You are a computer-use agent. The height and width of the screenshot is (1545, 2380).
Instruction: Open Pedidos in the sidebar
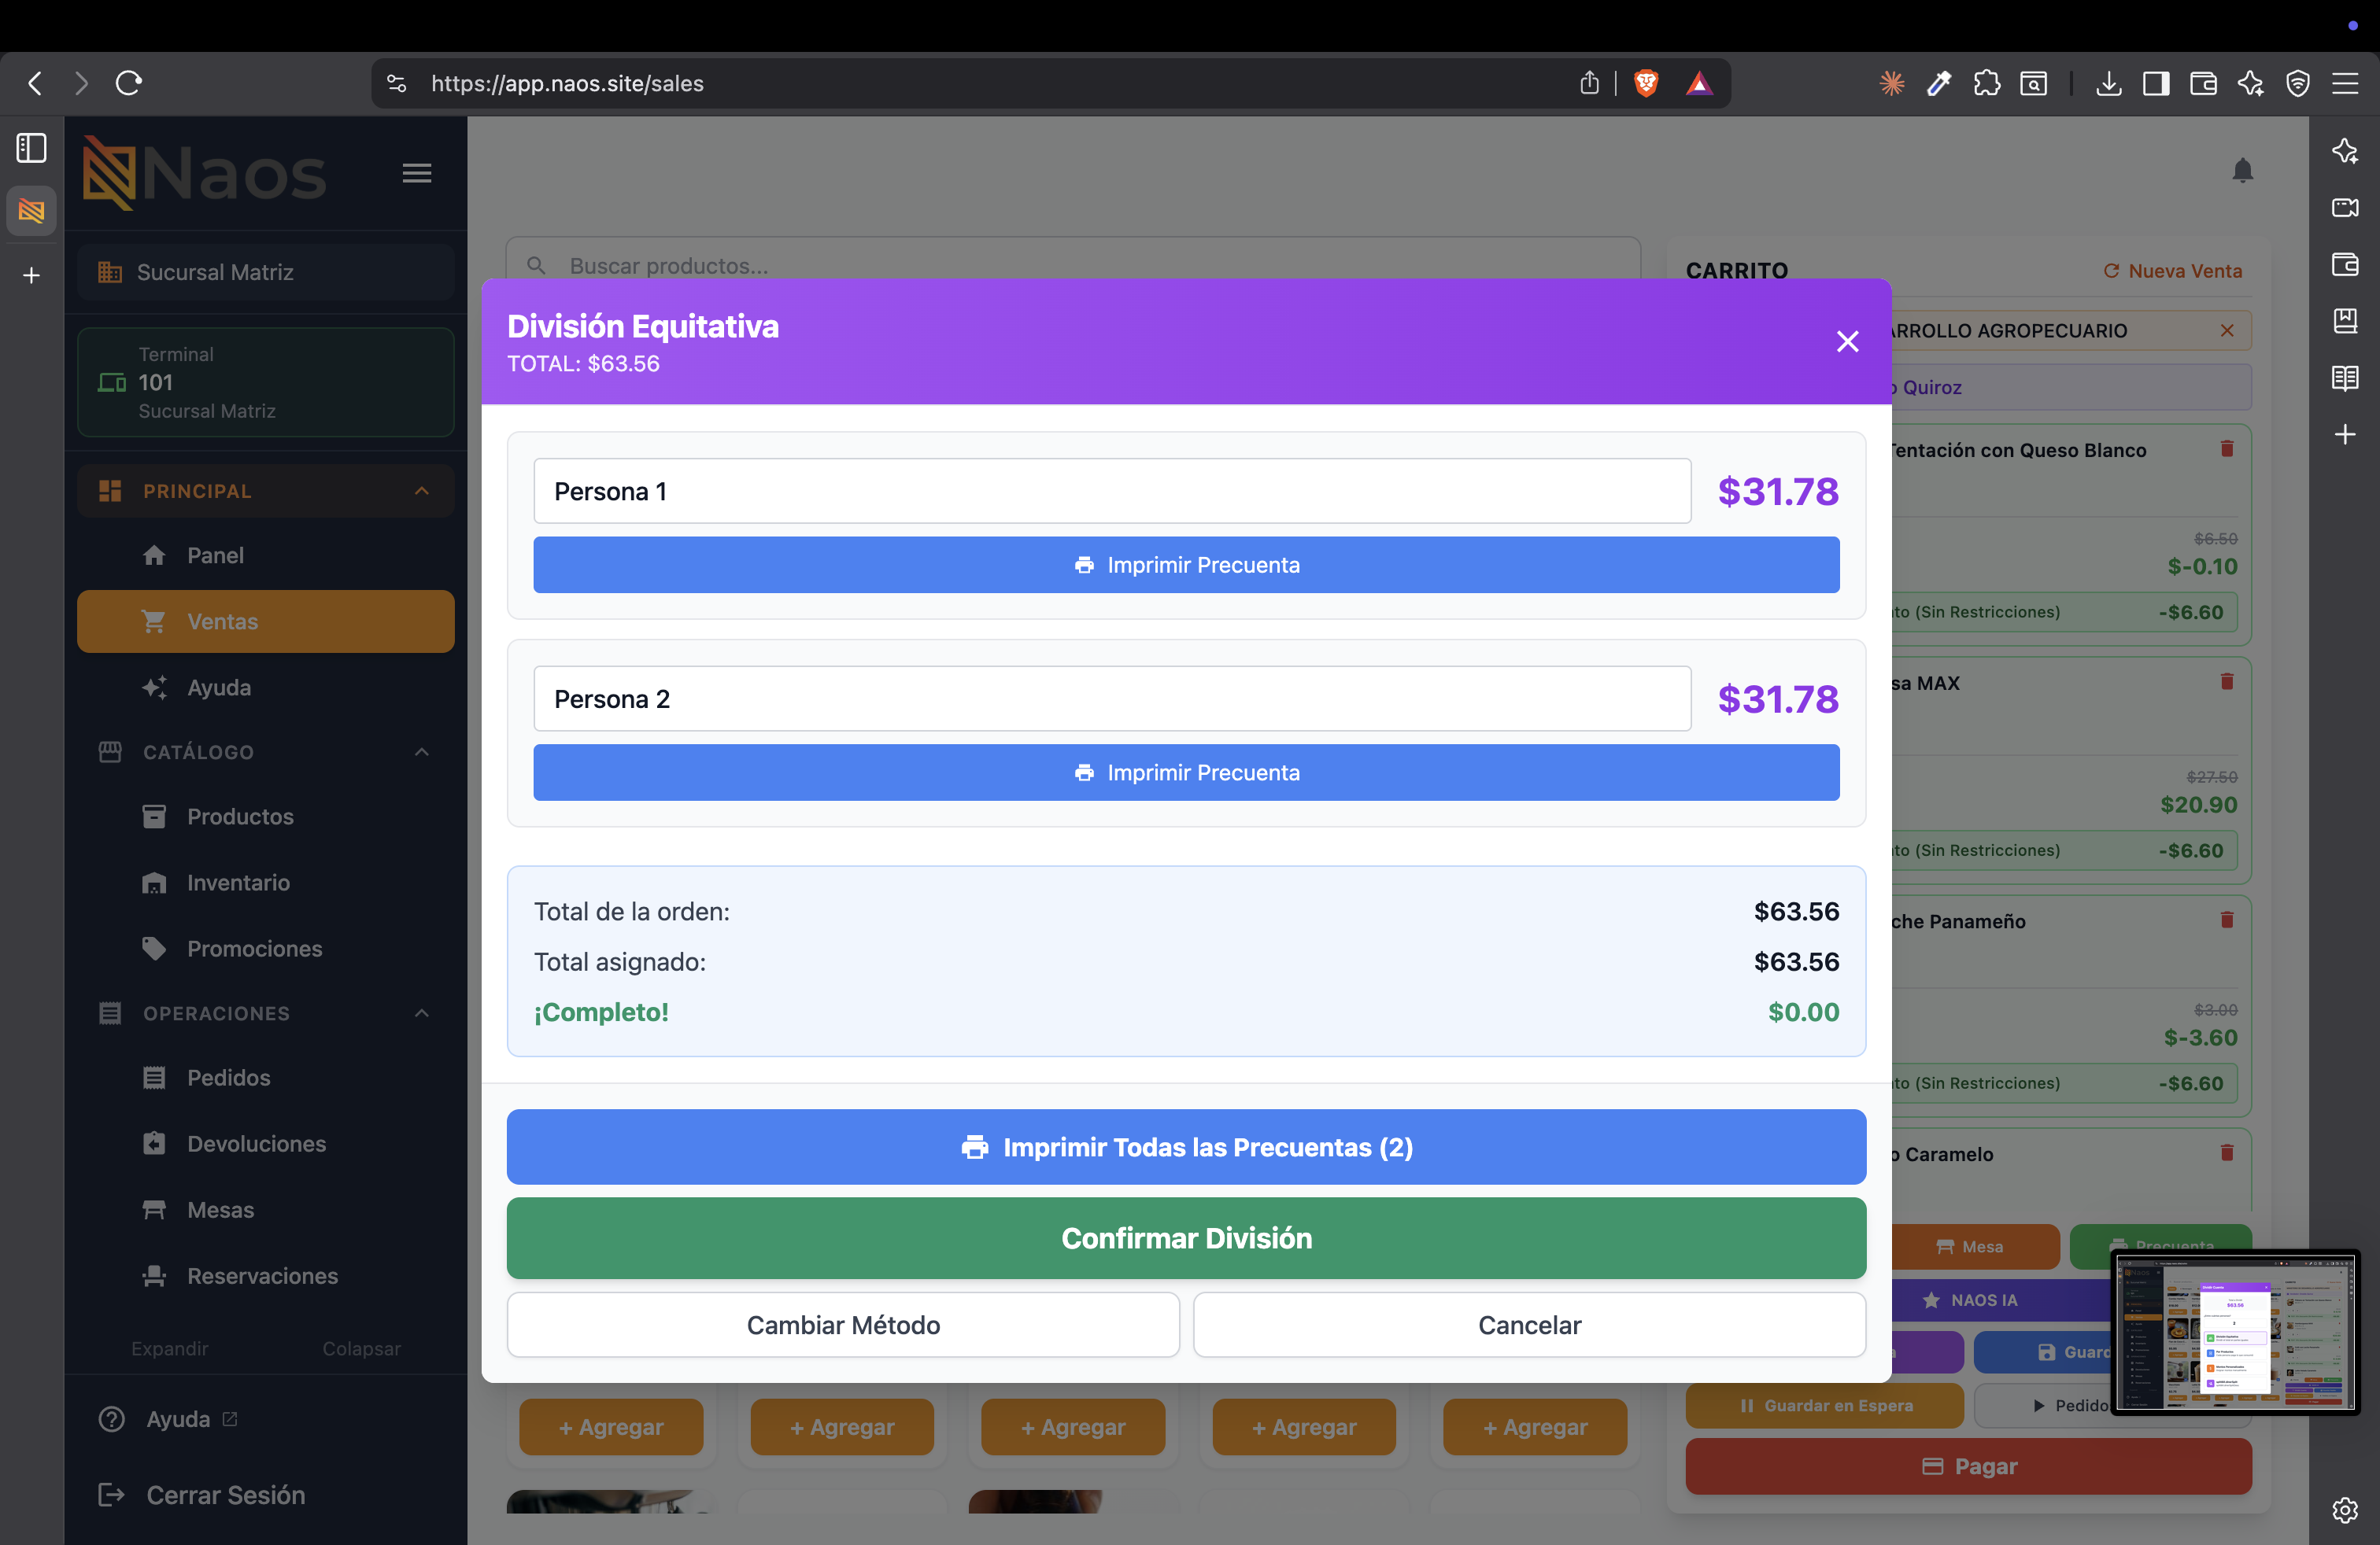[265, 1077]
